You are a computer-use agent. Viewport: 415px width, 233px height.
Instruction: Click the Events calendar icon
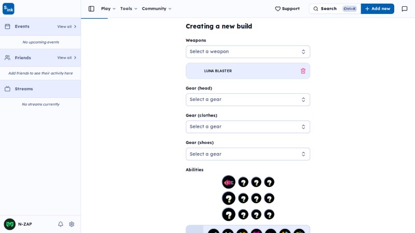7,26
